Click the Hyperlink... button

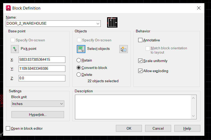(x=38, y=115)
